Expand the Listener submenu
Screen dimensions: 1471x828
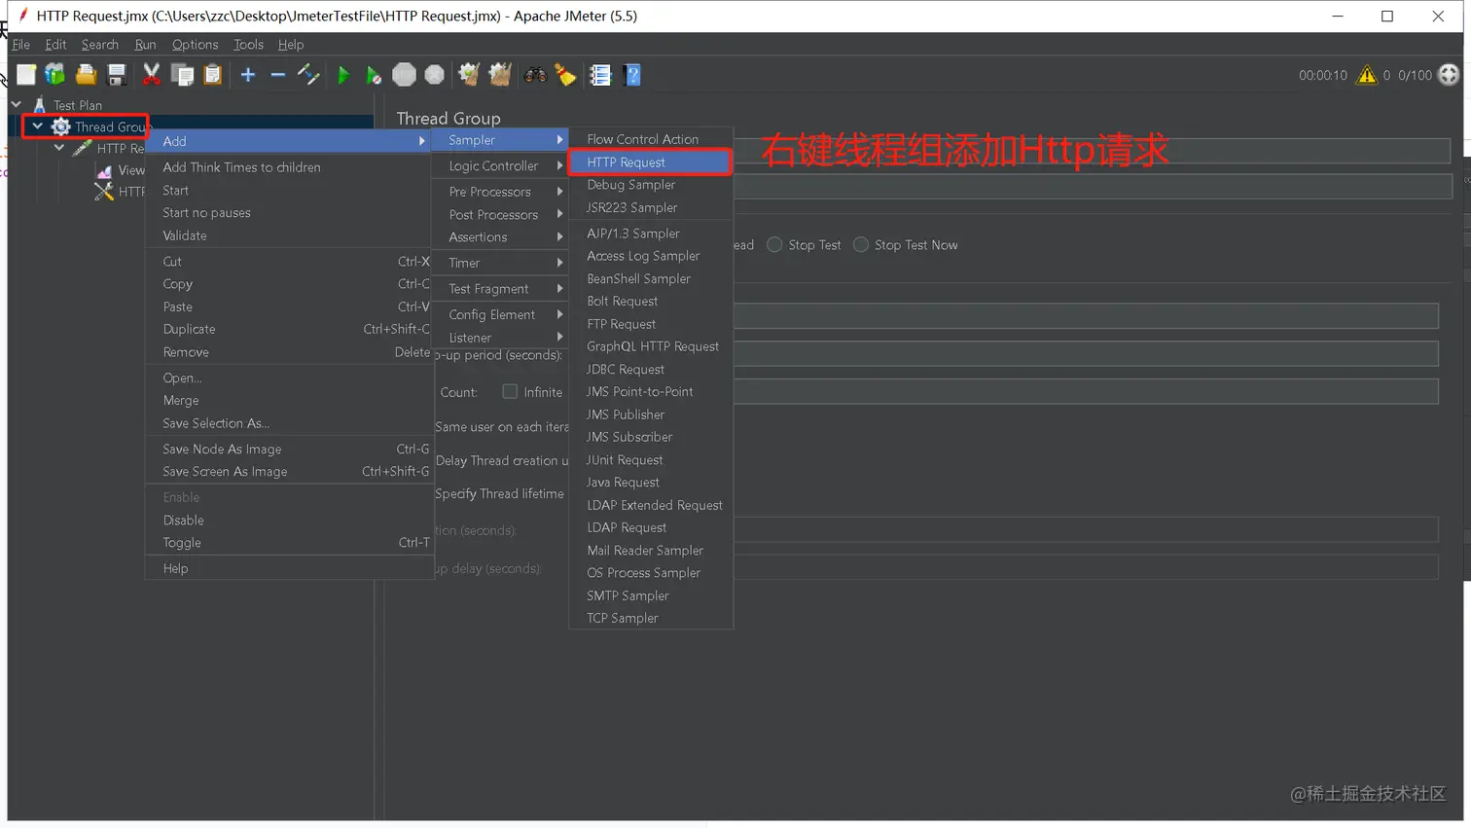click(501, 337)
